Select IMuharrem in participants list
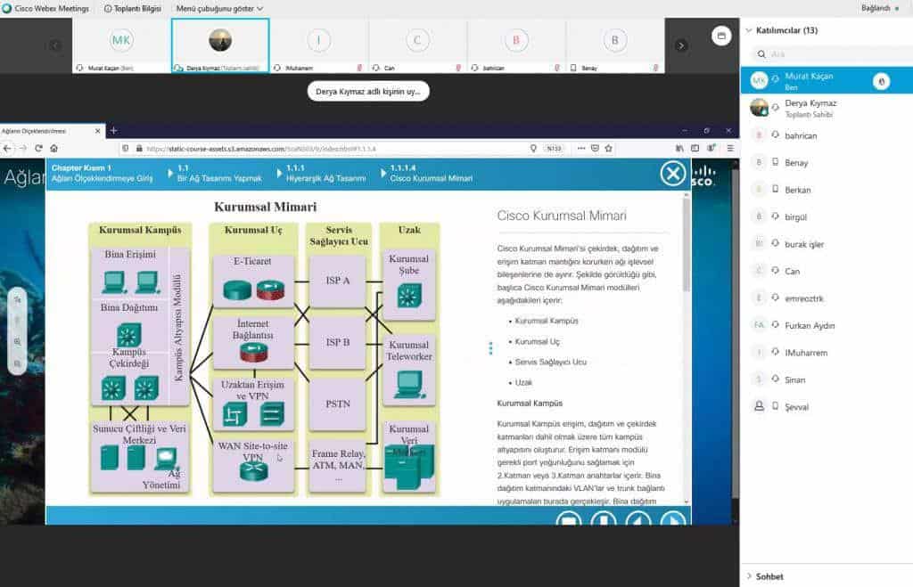Screen dimensions: 913x587 click(827, 353)
